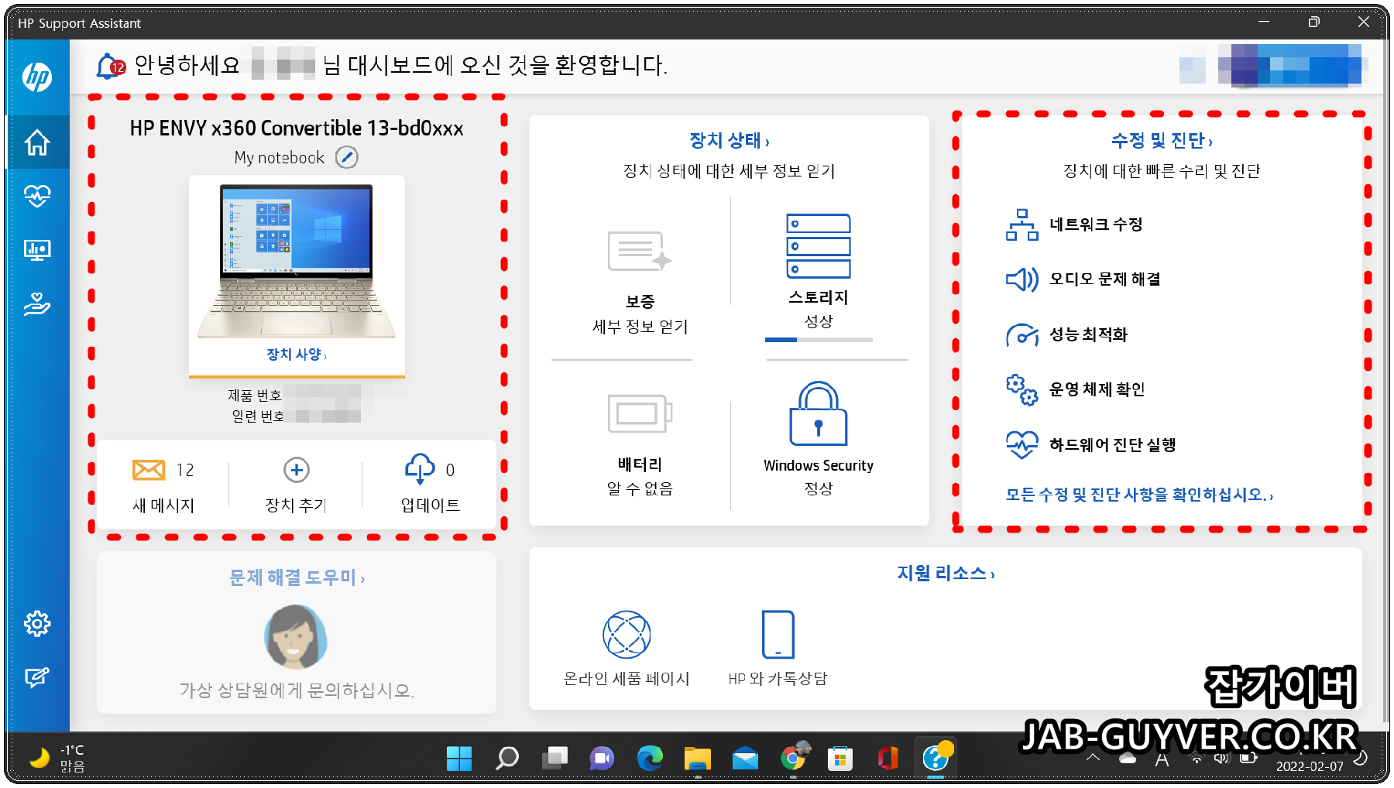This screenshot has height=788, width=1394.
Task: Click storage usage progress bar
Action: tap(819, 340)
